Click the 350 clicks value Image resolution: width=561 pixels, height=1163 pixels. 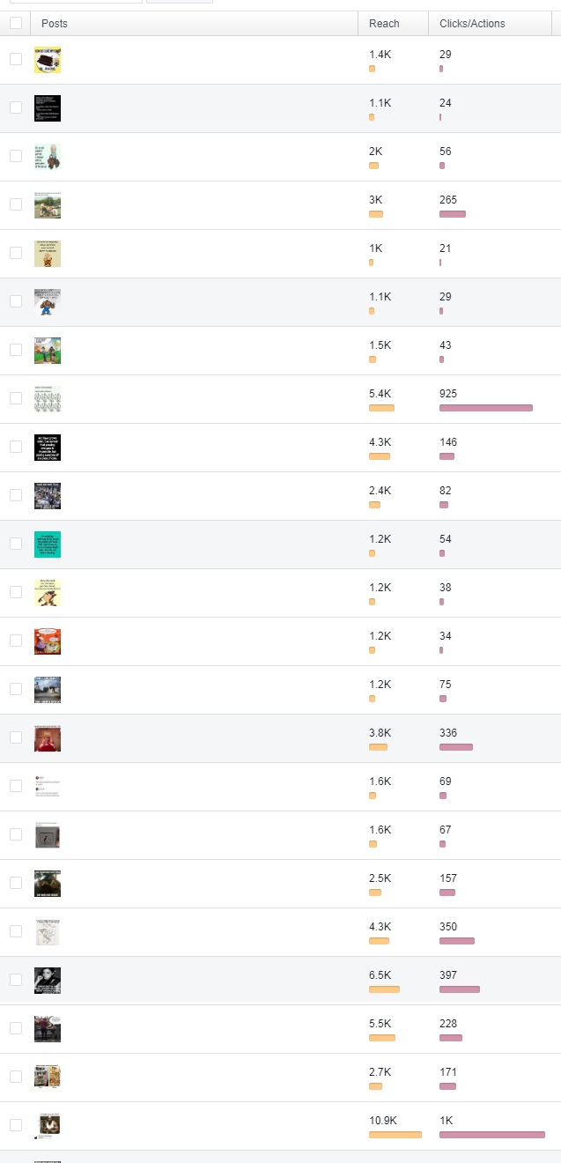click(x=448, y=927)
